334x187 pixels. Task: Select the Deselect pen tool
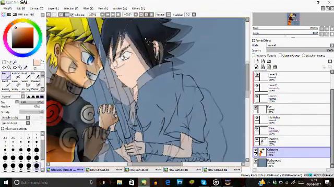point(35,83)
